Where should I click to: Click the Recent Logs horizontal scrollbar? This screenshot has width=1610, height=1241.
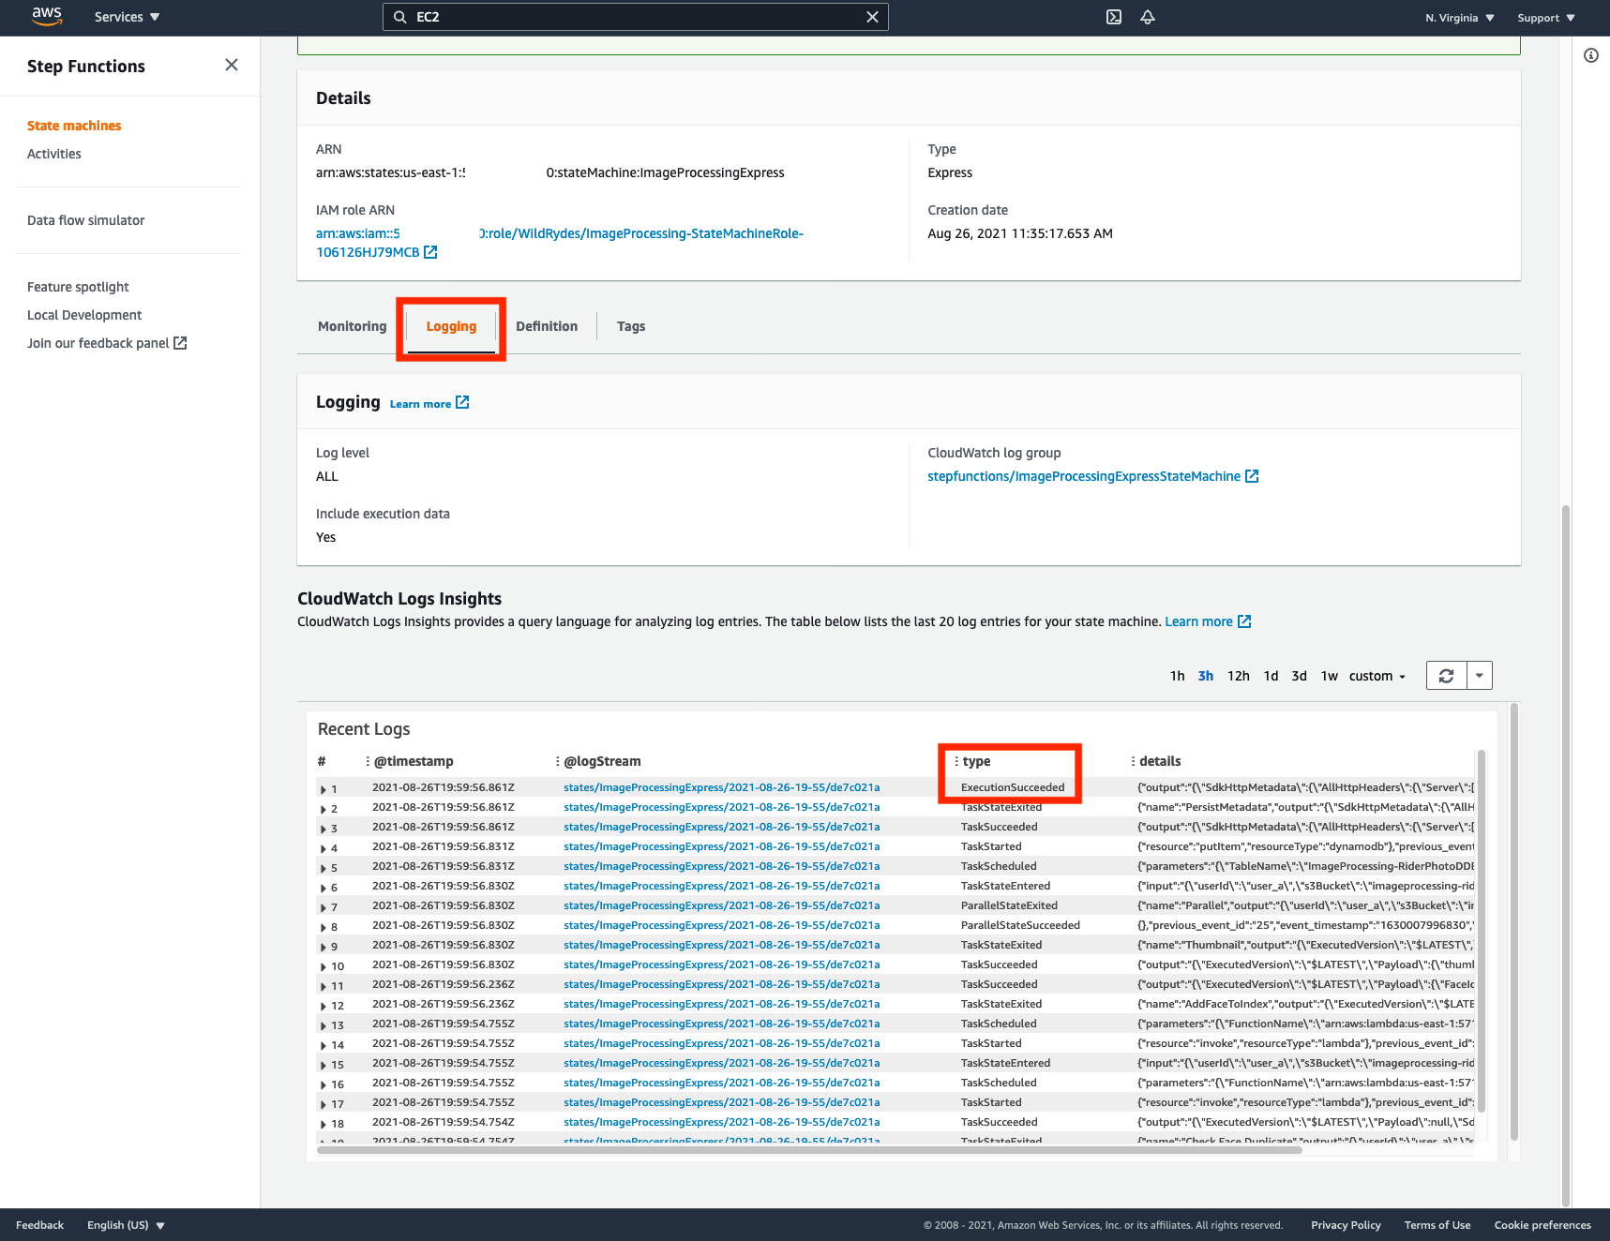(810, 1149)
